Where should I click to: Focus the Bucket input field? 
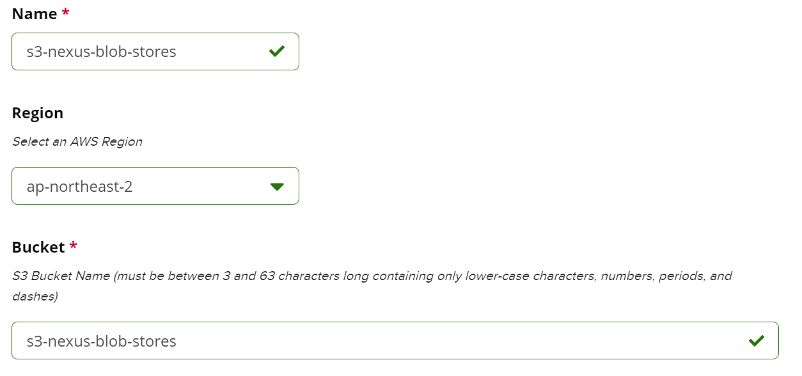coord(395,341)
